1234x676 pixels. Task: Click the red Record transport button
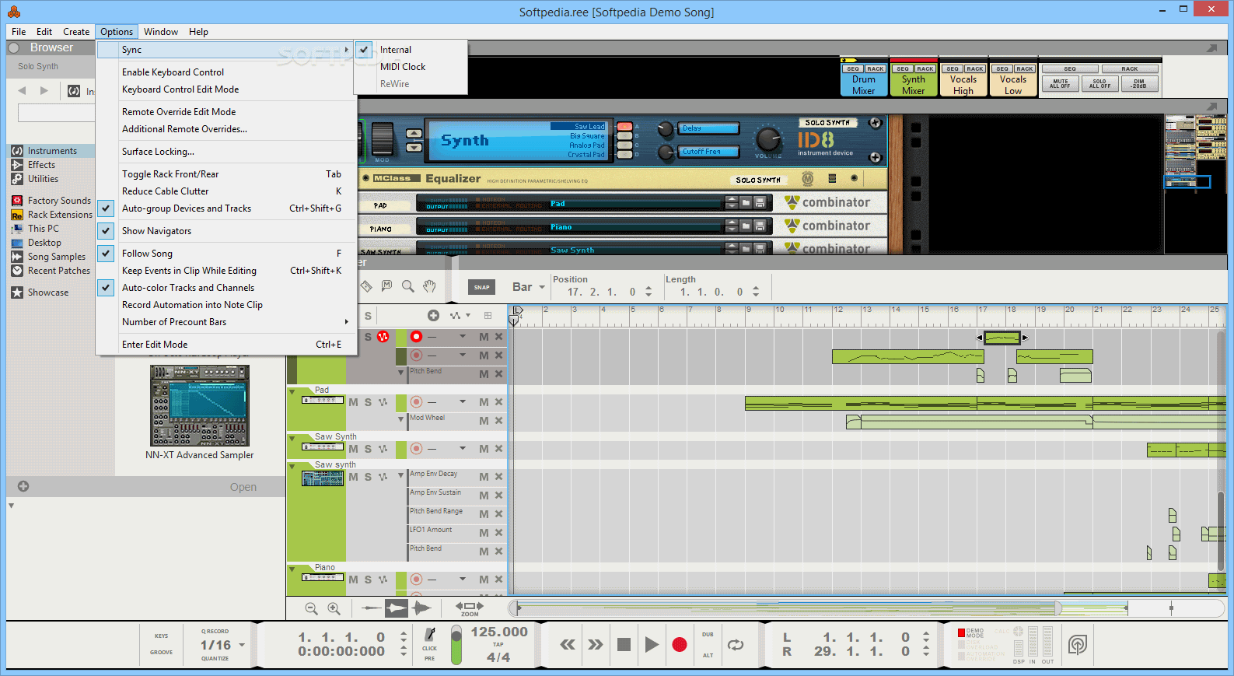(x=680, y=644)
